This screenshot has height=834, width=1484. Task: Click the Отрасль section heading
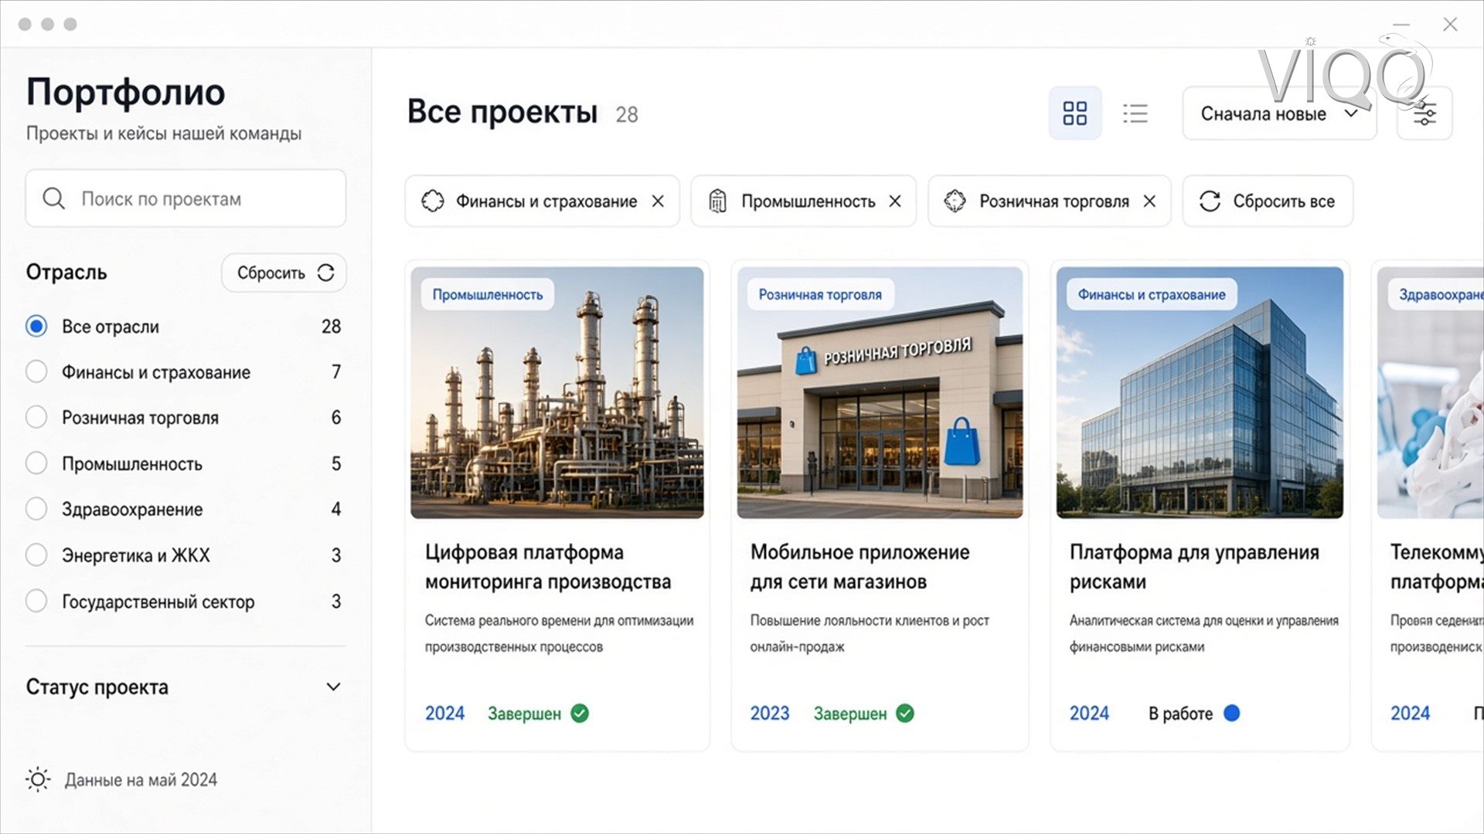pos(66,273)
